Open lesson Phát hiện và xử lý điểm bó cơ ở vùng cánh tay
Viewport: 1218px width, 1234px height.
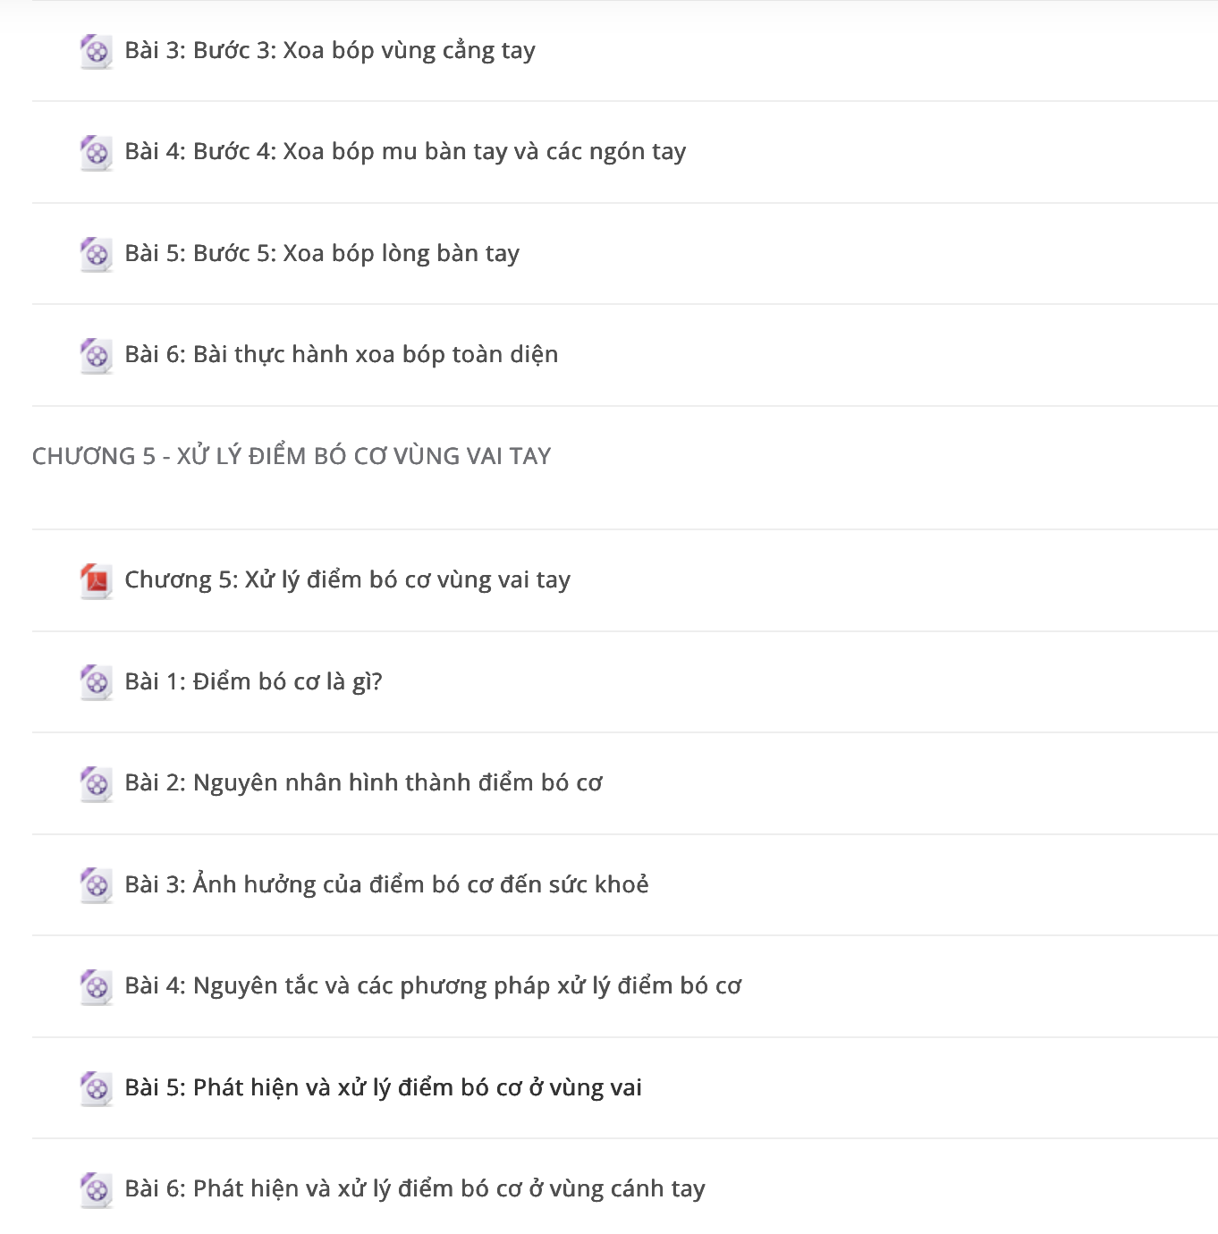coord(415,1189)
